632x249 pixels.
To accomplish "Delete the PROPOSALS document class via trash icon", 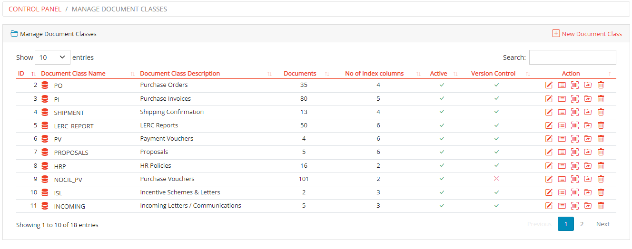I will point(601,152).
